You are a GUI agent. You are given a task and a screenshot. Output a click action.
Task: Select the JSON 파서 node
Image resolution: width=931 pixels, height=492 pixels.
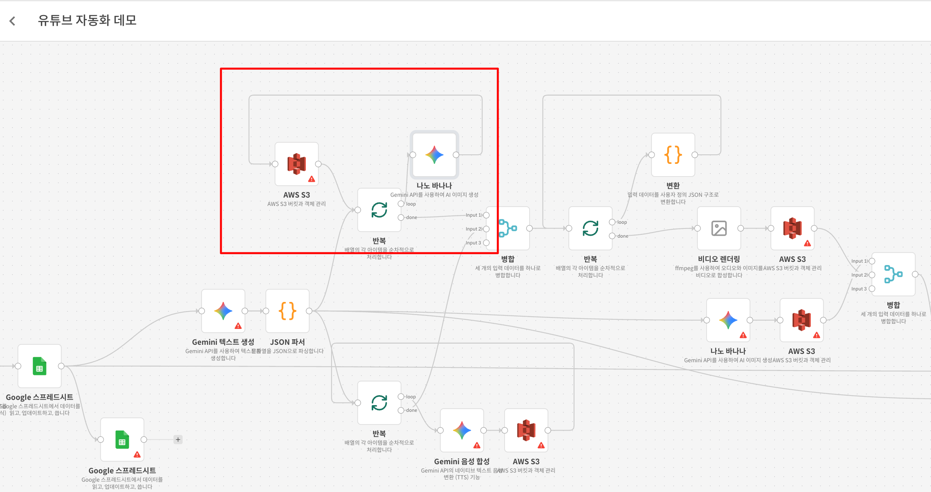(x=287, y=311)
